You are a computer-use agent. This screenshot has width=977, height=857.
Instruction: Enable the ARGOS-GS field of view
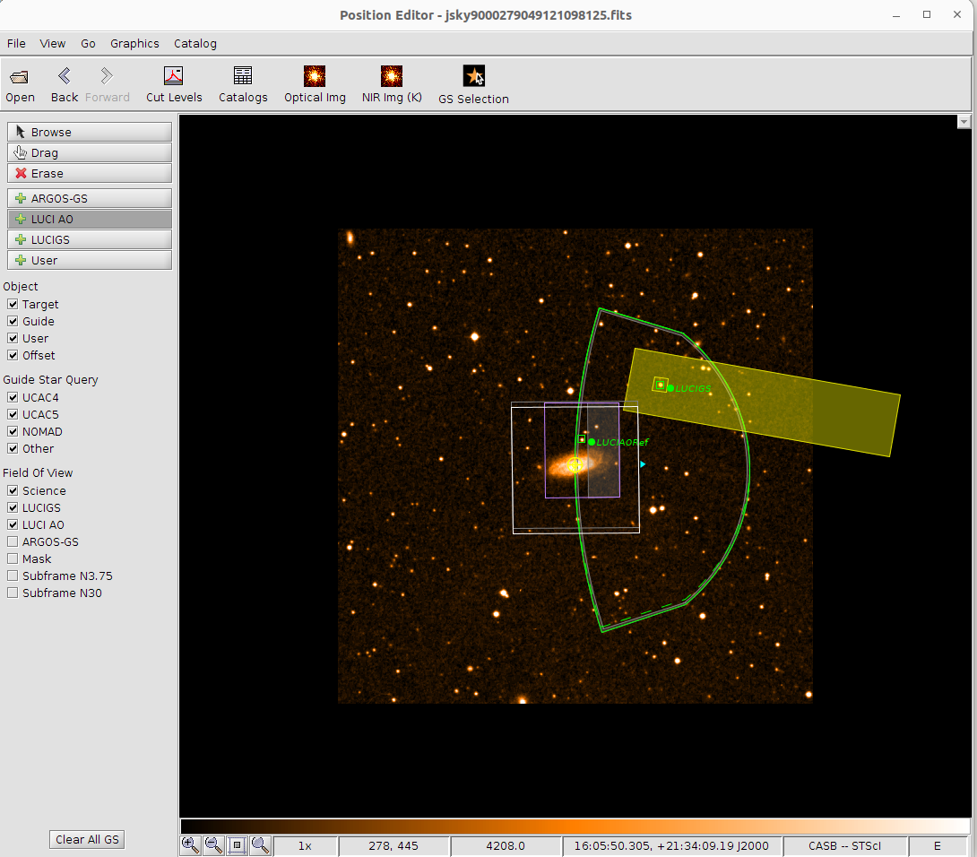click(13, 542)
